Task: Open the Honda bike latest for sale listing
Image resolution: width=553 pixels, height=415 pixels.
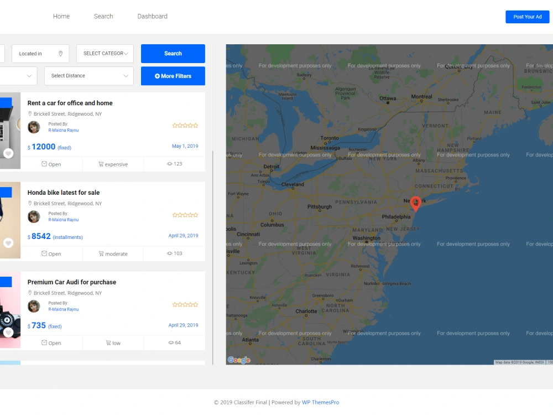Action: point(64,193)
